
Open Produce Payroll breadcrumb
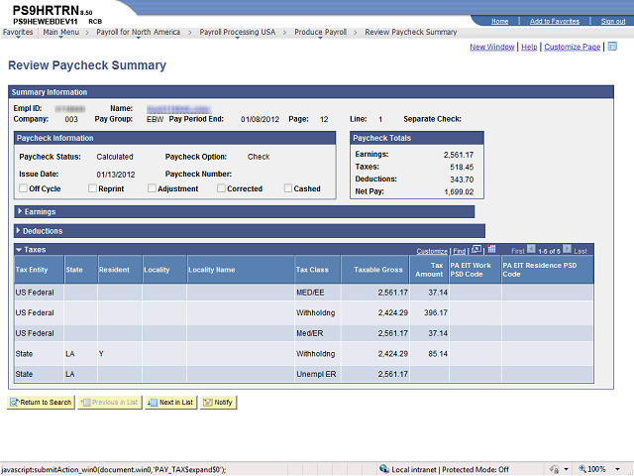(320, 32)
